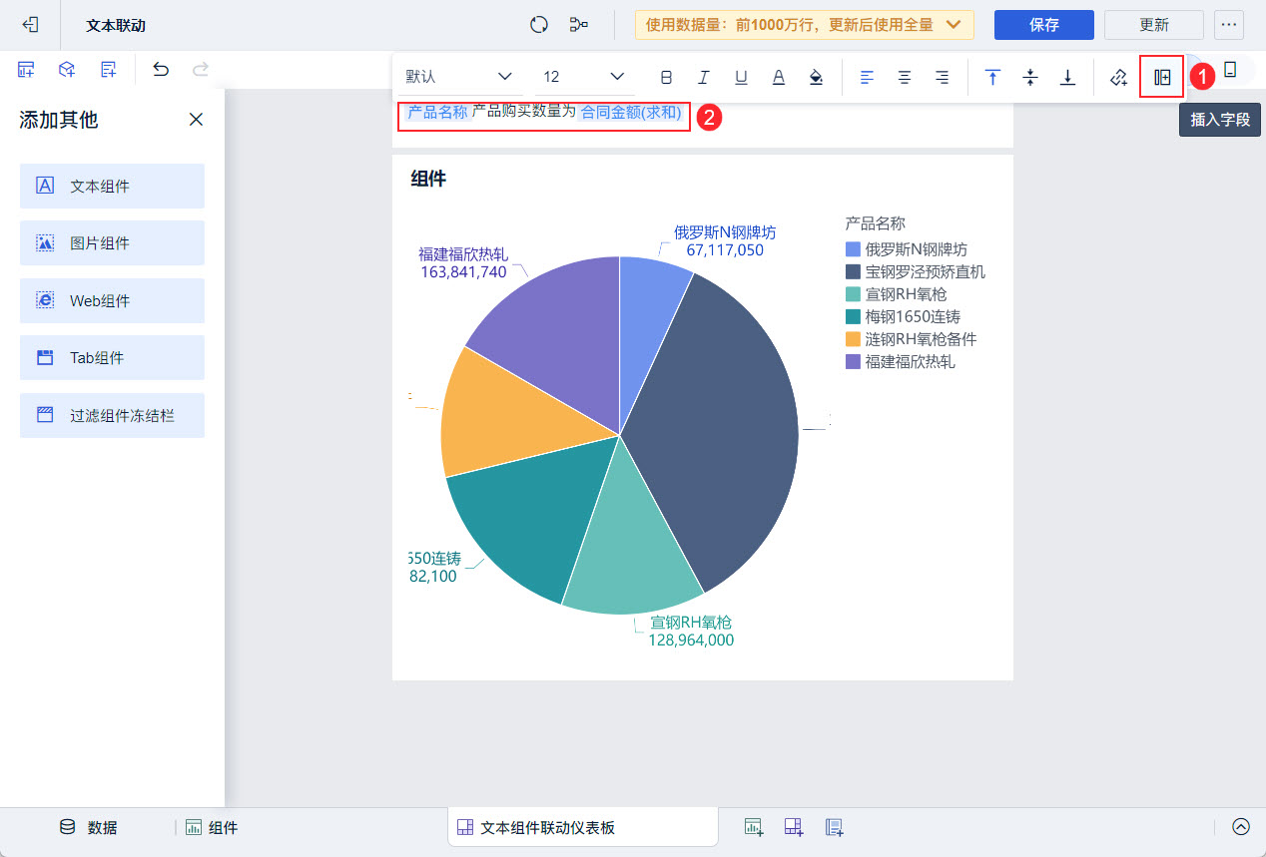The height and width of the screenshot is (857, 1266).
Task: Select 宣钢RH氧枪 legend item
Action: [897, 294]
